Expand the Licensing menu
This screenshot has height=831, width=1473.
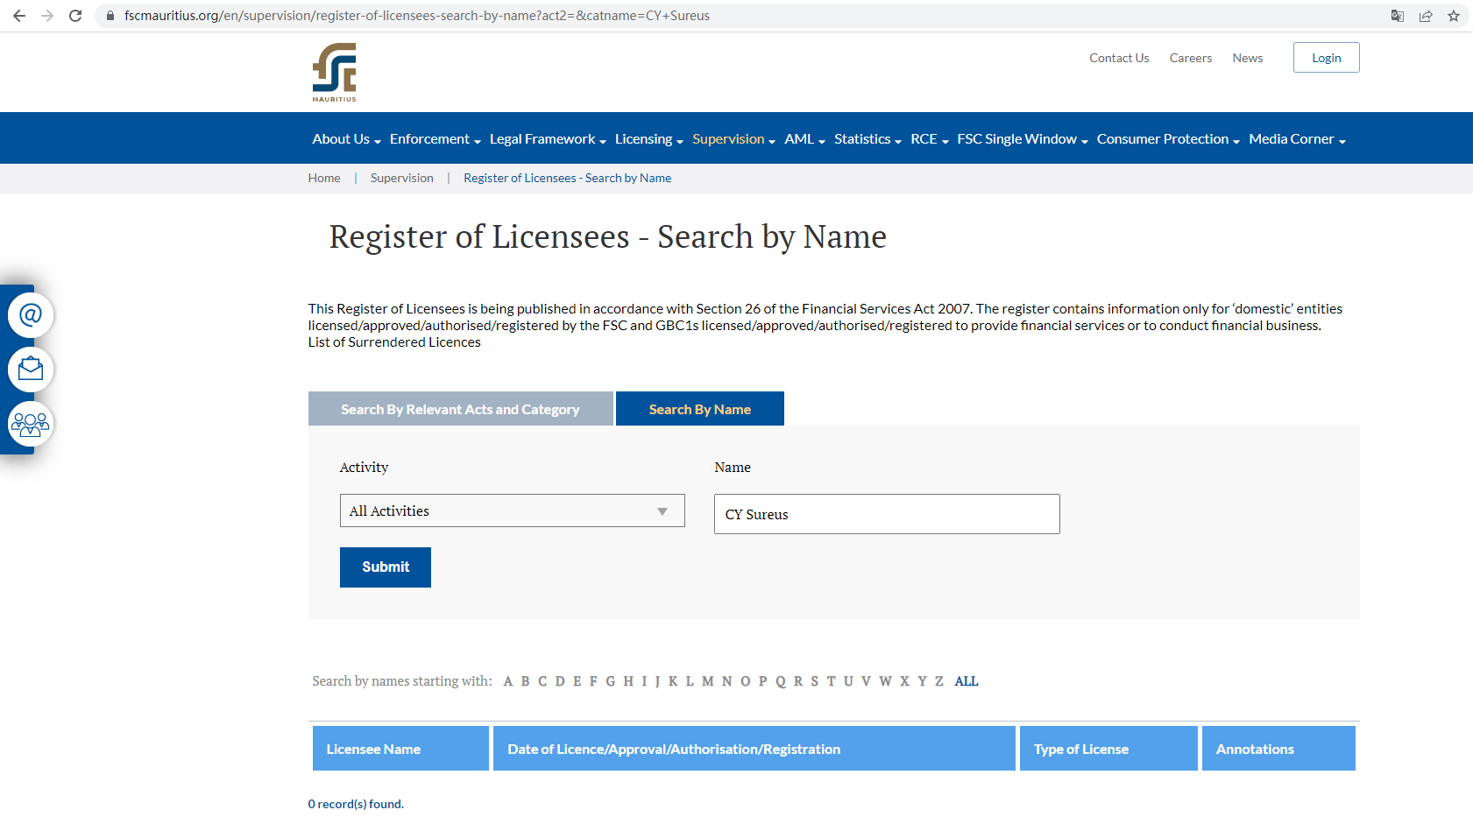[649, 139]
